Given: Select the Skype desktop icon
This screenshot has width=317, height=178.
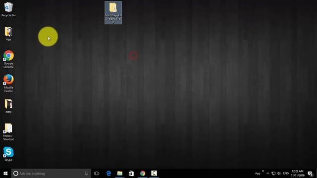Looking at the screenshot, I should [x=8, y=154].
